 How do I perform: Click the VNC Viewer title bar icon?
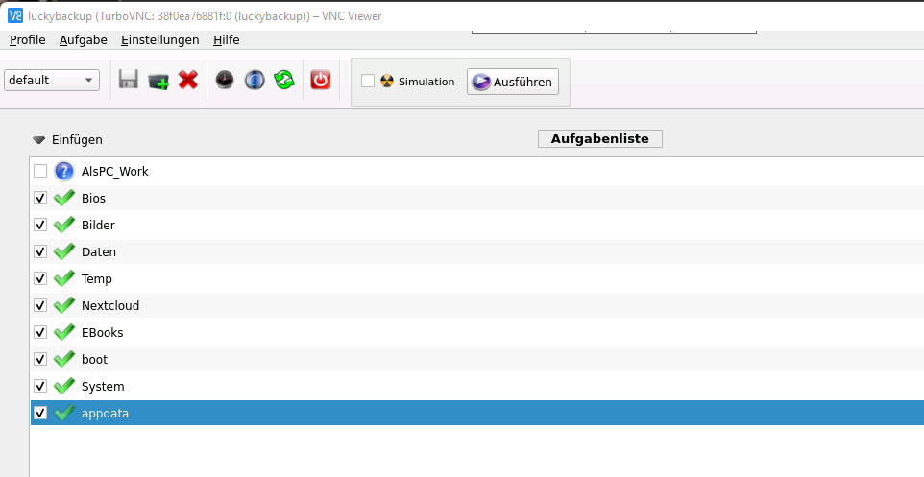pos(15,16)
